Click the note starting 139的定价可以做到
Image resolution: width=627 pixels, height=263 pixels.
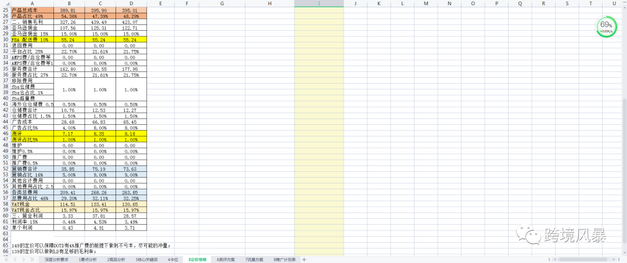tap(55, 252)
